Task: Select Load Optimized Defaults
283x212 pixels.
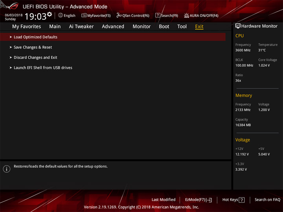Action: (x=113, y=37)
